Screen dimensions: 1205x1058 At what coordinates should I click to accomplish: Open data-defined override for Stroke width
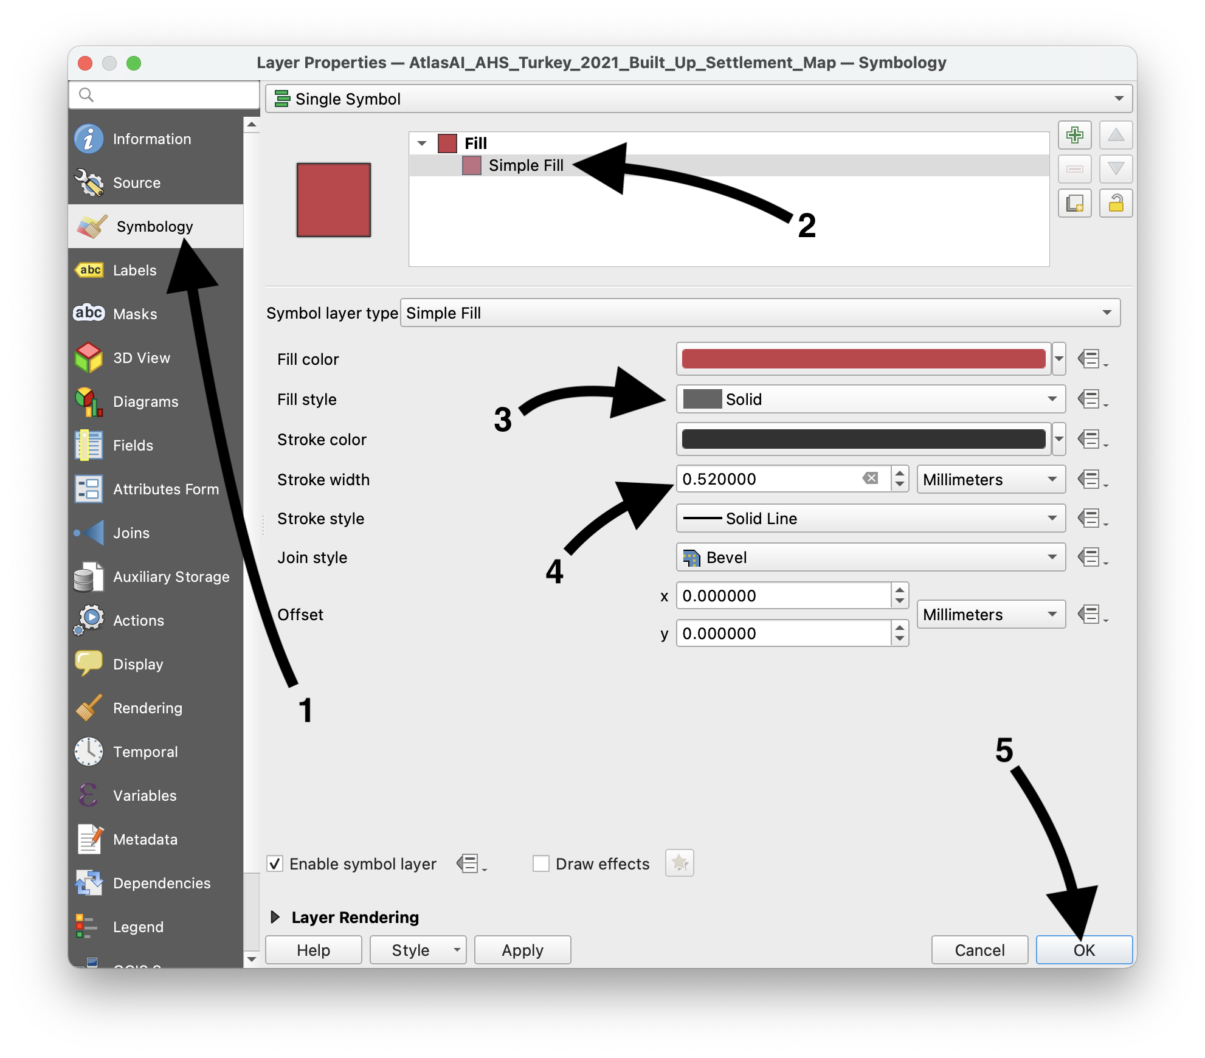(1092, 479)
